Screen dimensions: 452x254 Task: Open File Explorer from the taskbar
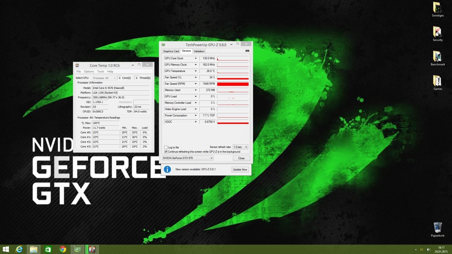click(x=34, y=249)
